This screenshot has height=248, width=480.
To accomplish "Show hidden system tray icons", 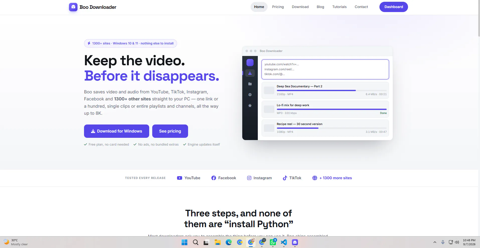I will pyautogui.click(x=435, y=242).
